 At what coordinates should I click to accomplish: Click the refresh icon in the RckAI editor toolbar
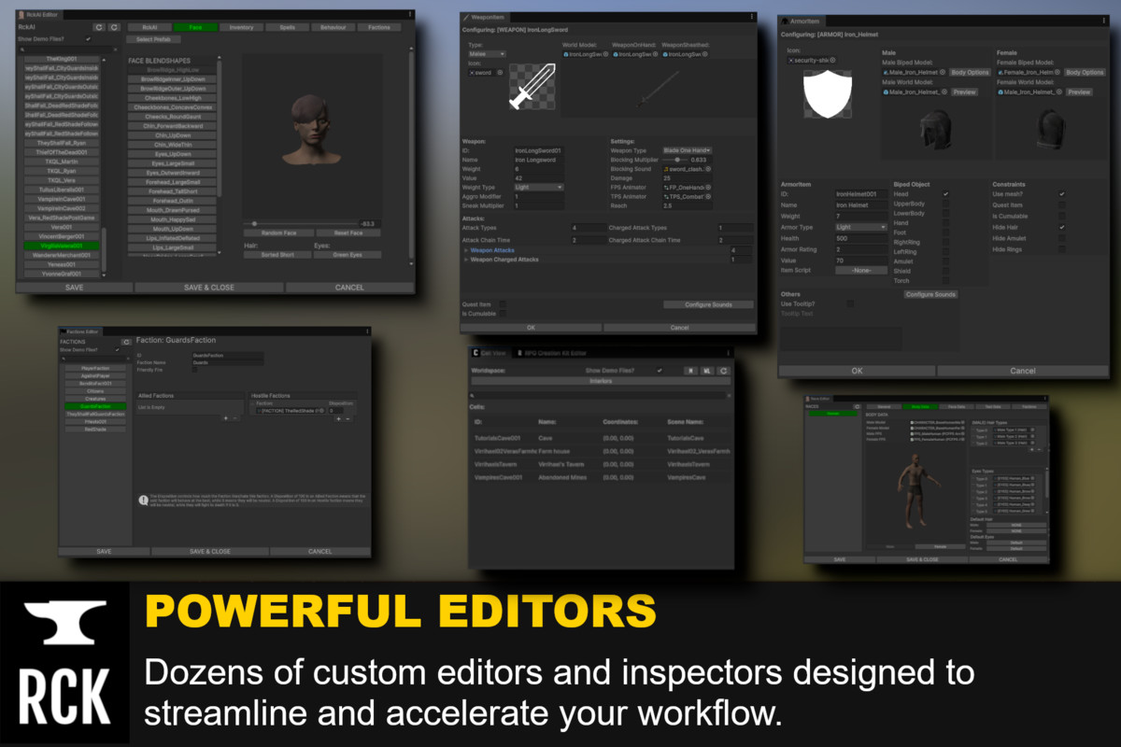coord(98,27)
